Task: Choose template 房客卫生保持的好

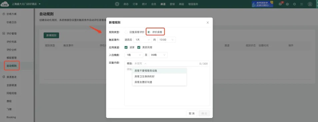Action: (159, 76)
